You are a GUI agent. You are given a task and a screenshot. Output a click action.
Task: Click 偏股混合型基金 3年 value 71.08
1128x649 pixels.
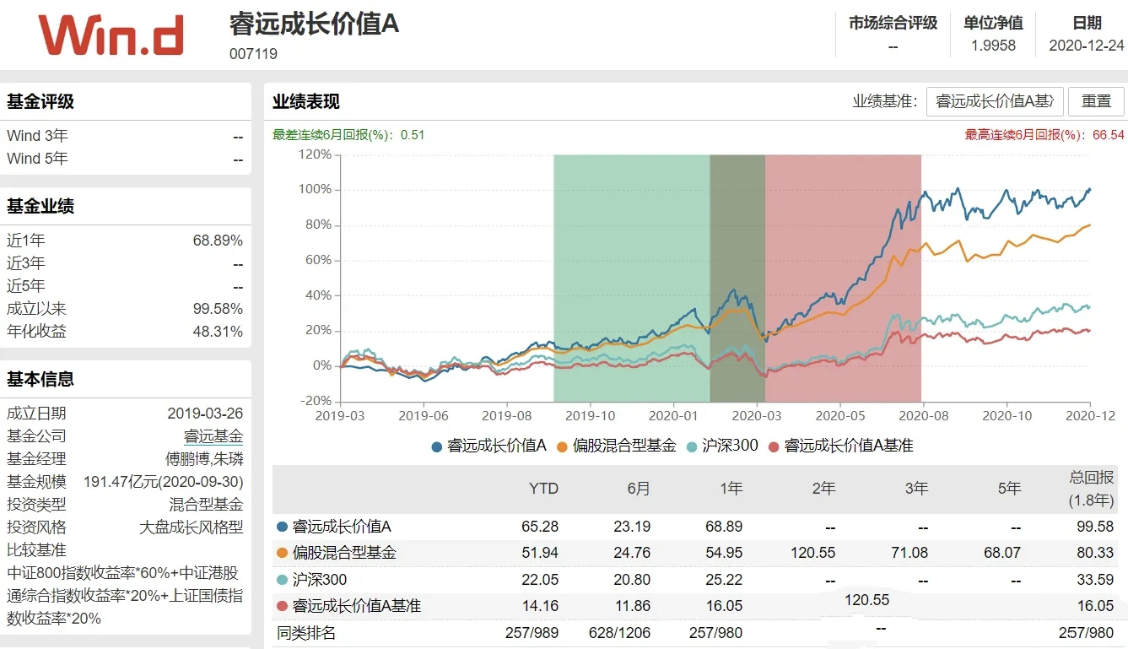[x=910, y=554]
